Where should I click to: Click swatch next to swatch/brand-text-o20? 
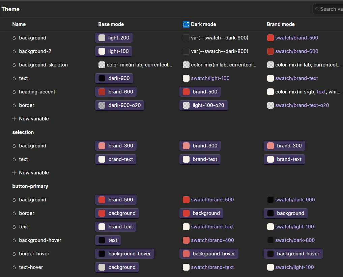pyautogui.click(x=270, y=106)
